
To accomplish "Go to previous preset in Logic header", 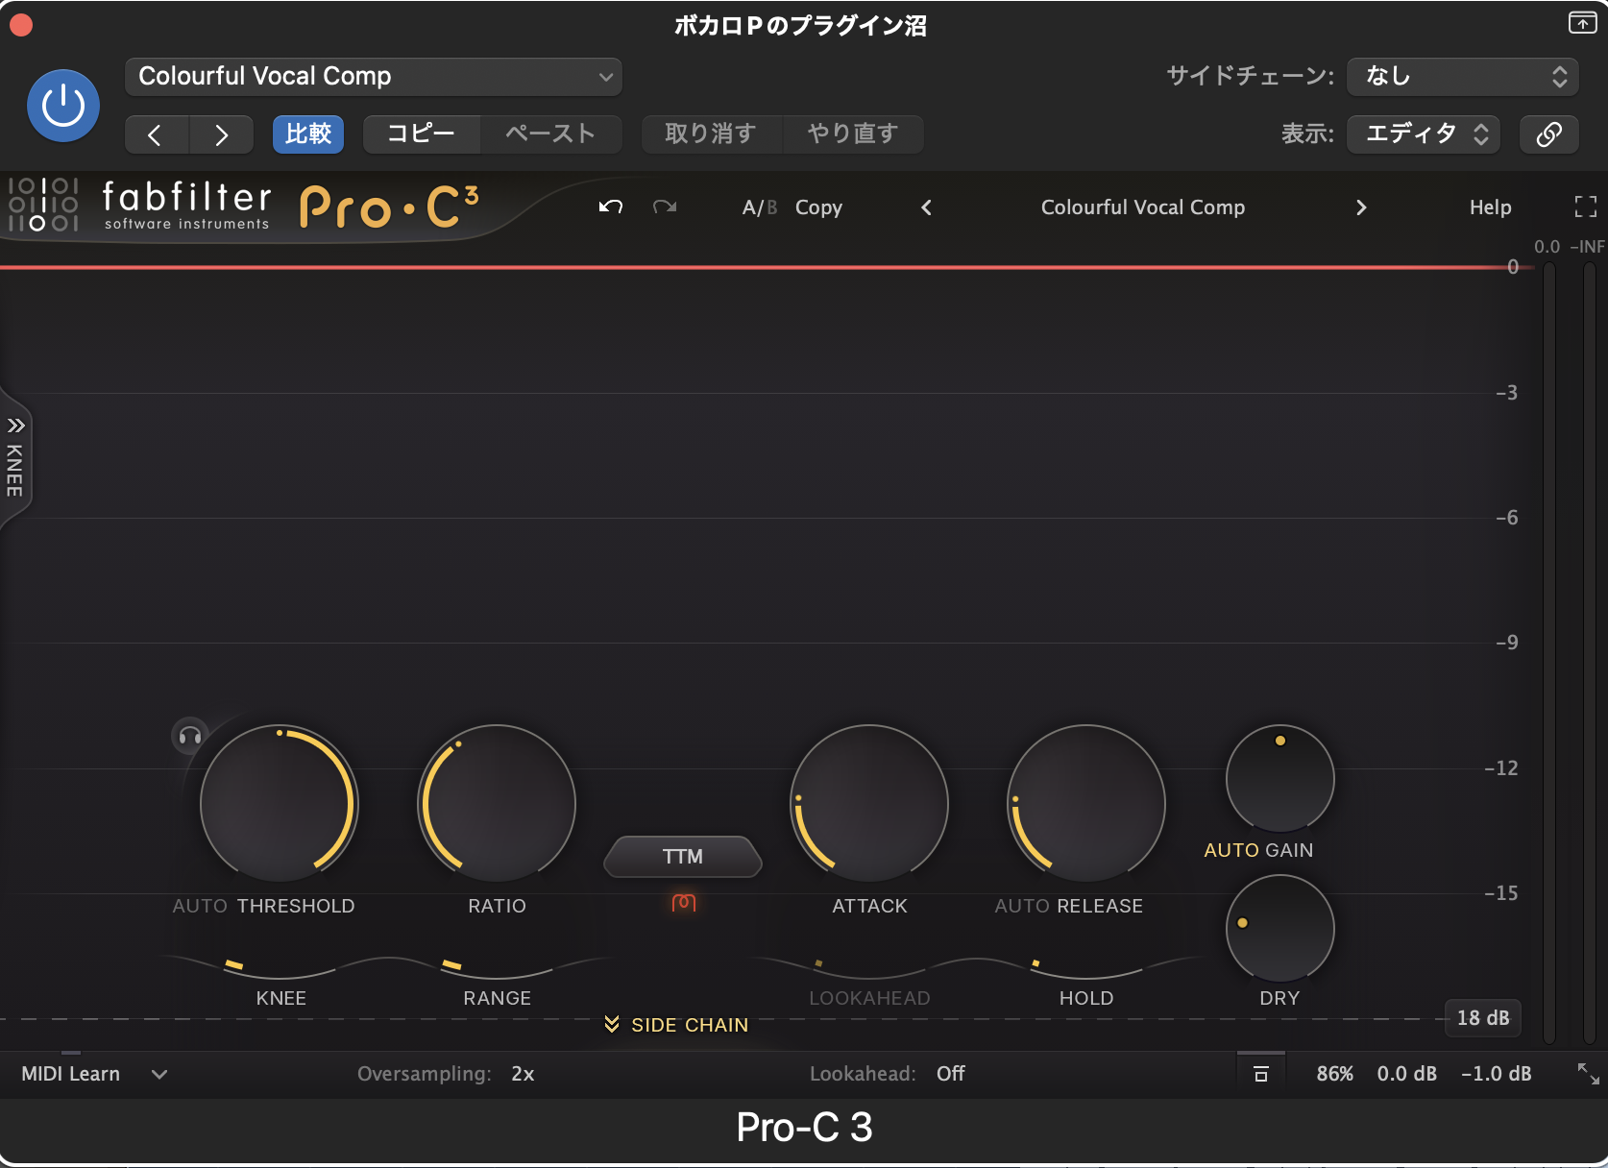I will 157,134.
